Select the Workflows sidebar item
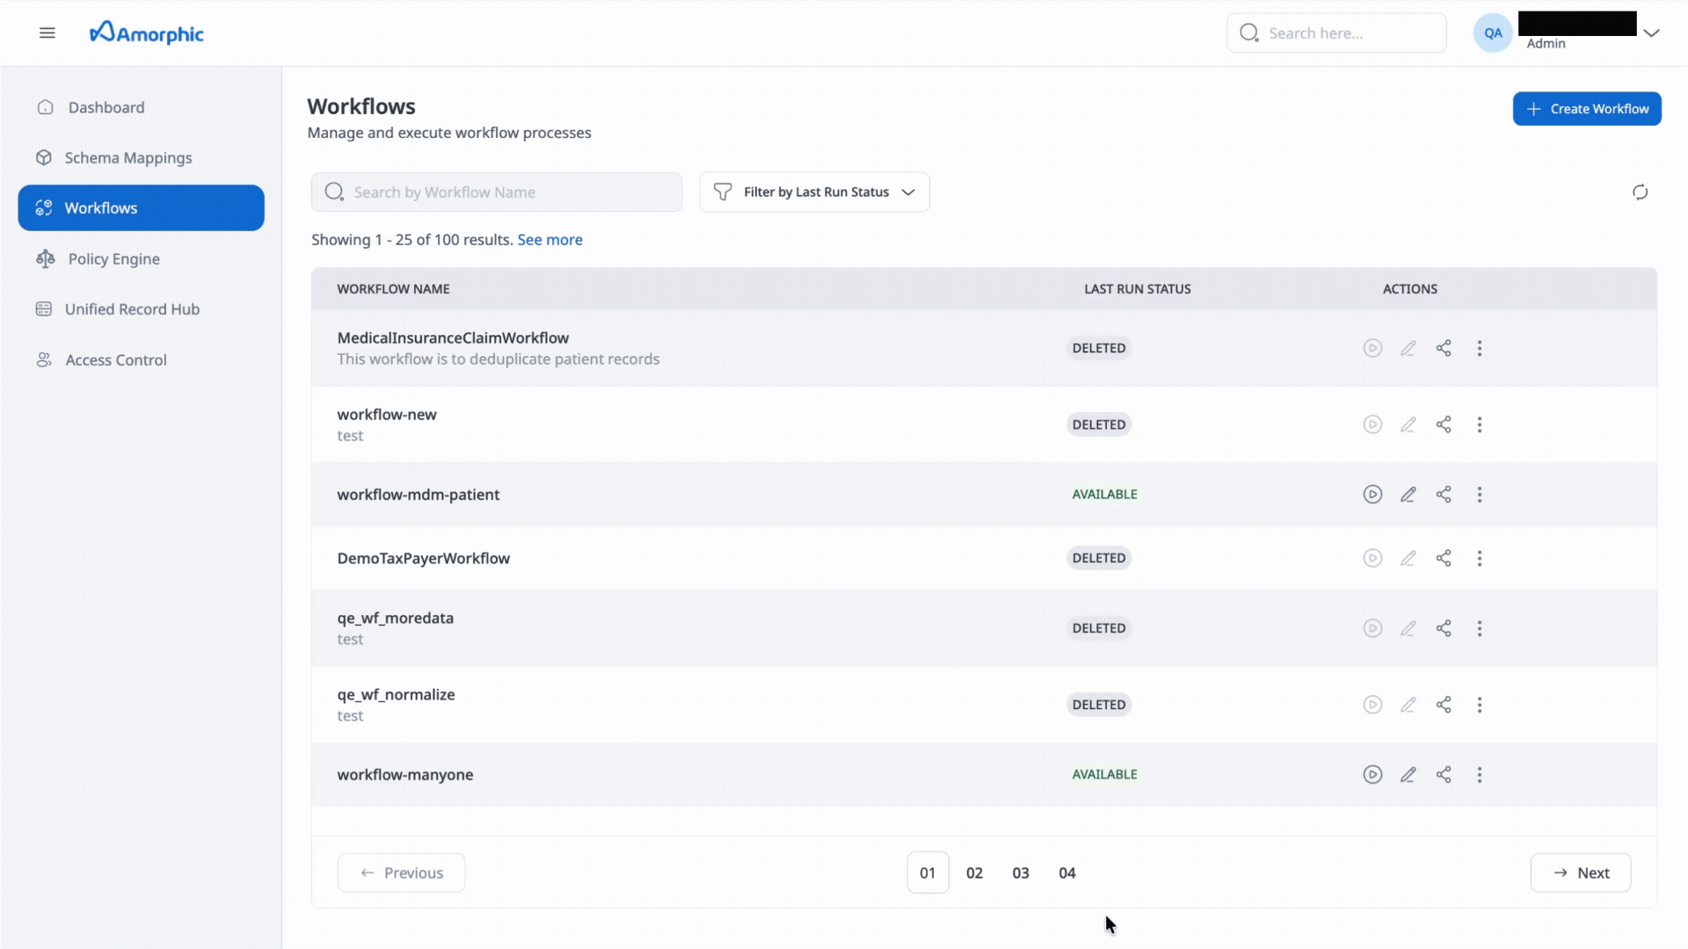This screenshot has width=1688, height=949. [100, 208]
